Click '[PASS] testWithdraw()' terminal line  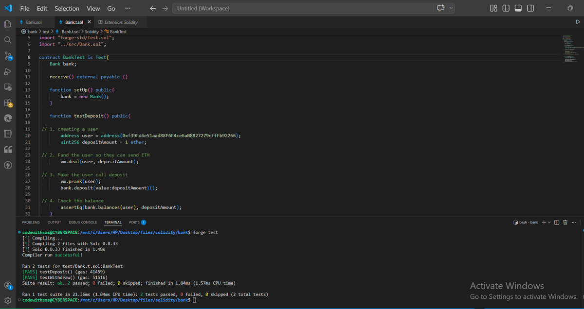pyautogui.click(x=65, y=277)
